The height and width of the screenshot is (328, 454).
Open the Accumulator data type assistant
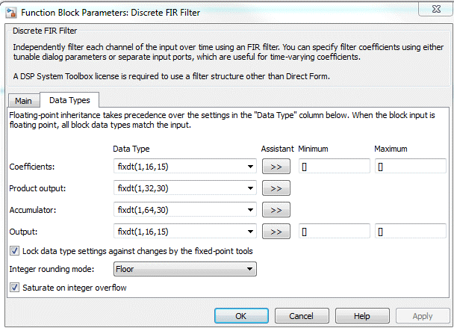pyautogui.click(x=276, y=211)
